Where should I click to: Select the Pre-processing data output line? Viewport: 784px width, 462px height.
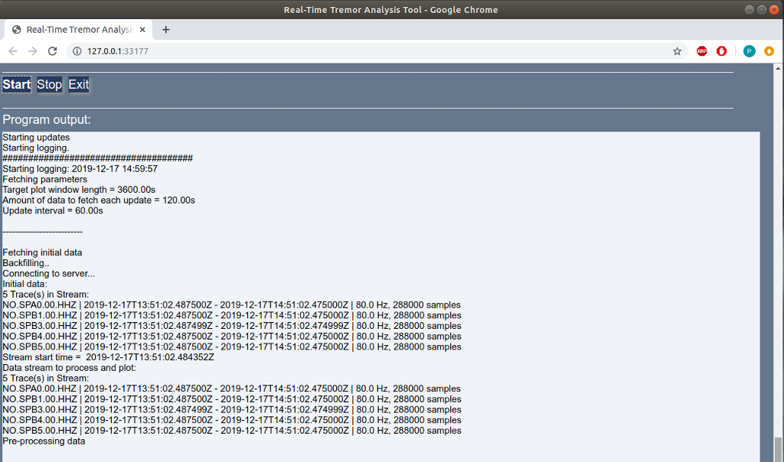[42, 441]
